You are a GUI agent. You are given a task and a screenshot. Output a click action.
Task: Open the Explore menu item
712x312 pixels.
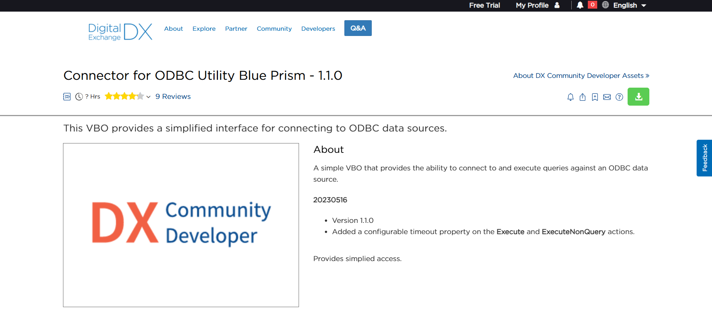click(204, 28)
